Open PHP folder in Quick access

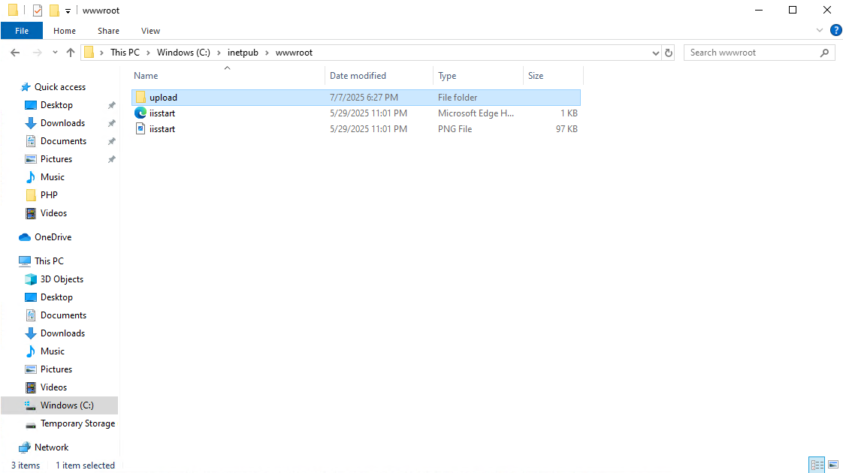[x=48, y=195]
